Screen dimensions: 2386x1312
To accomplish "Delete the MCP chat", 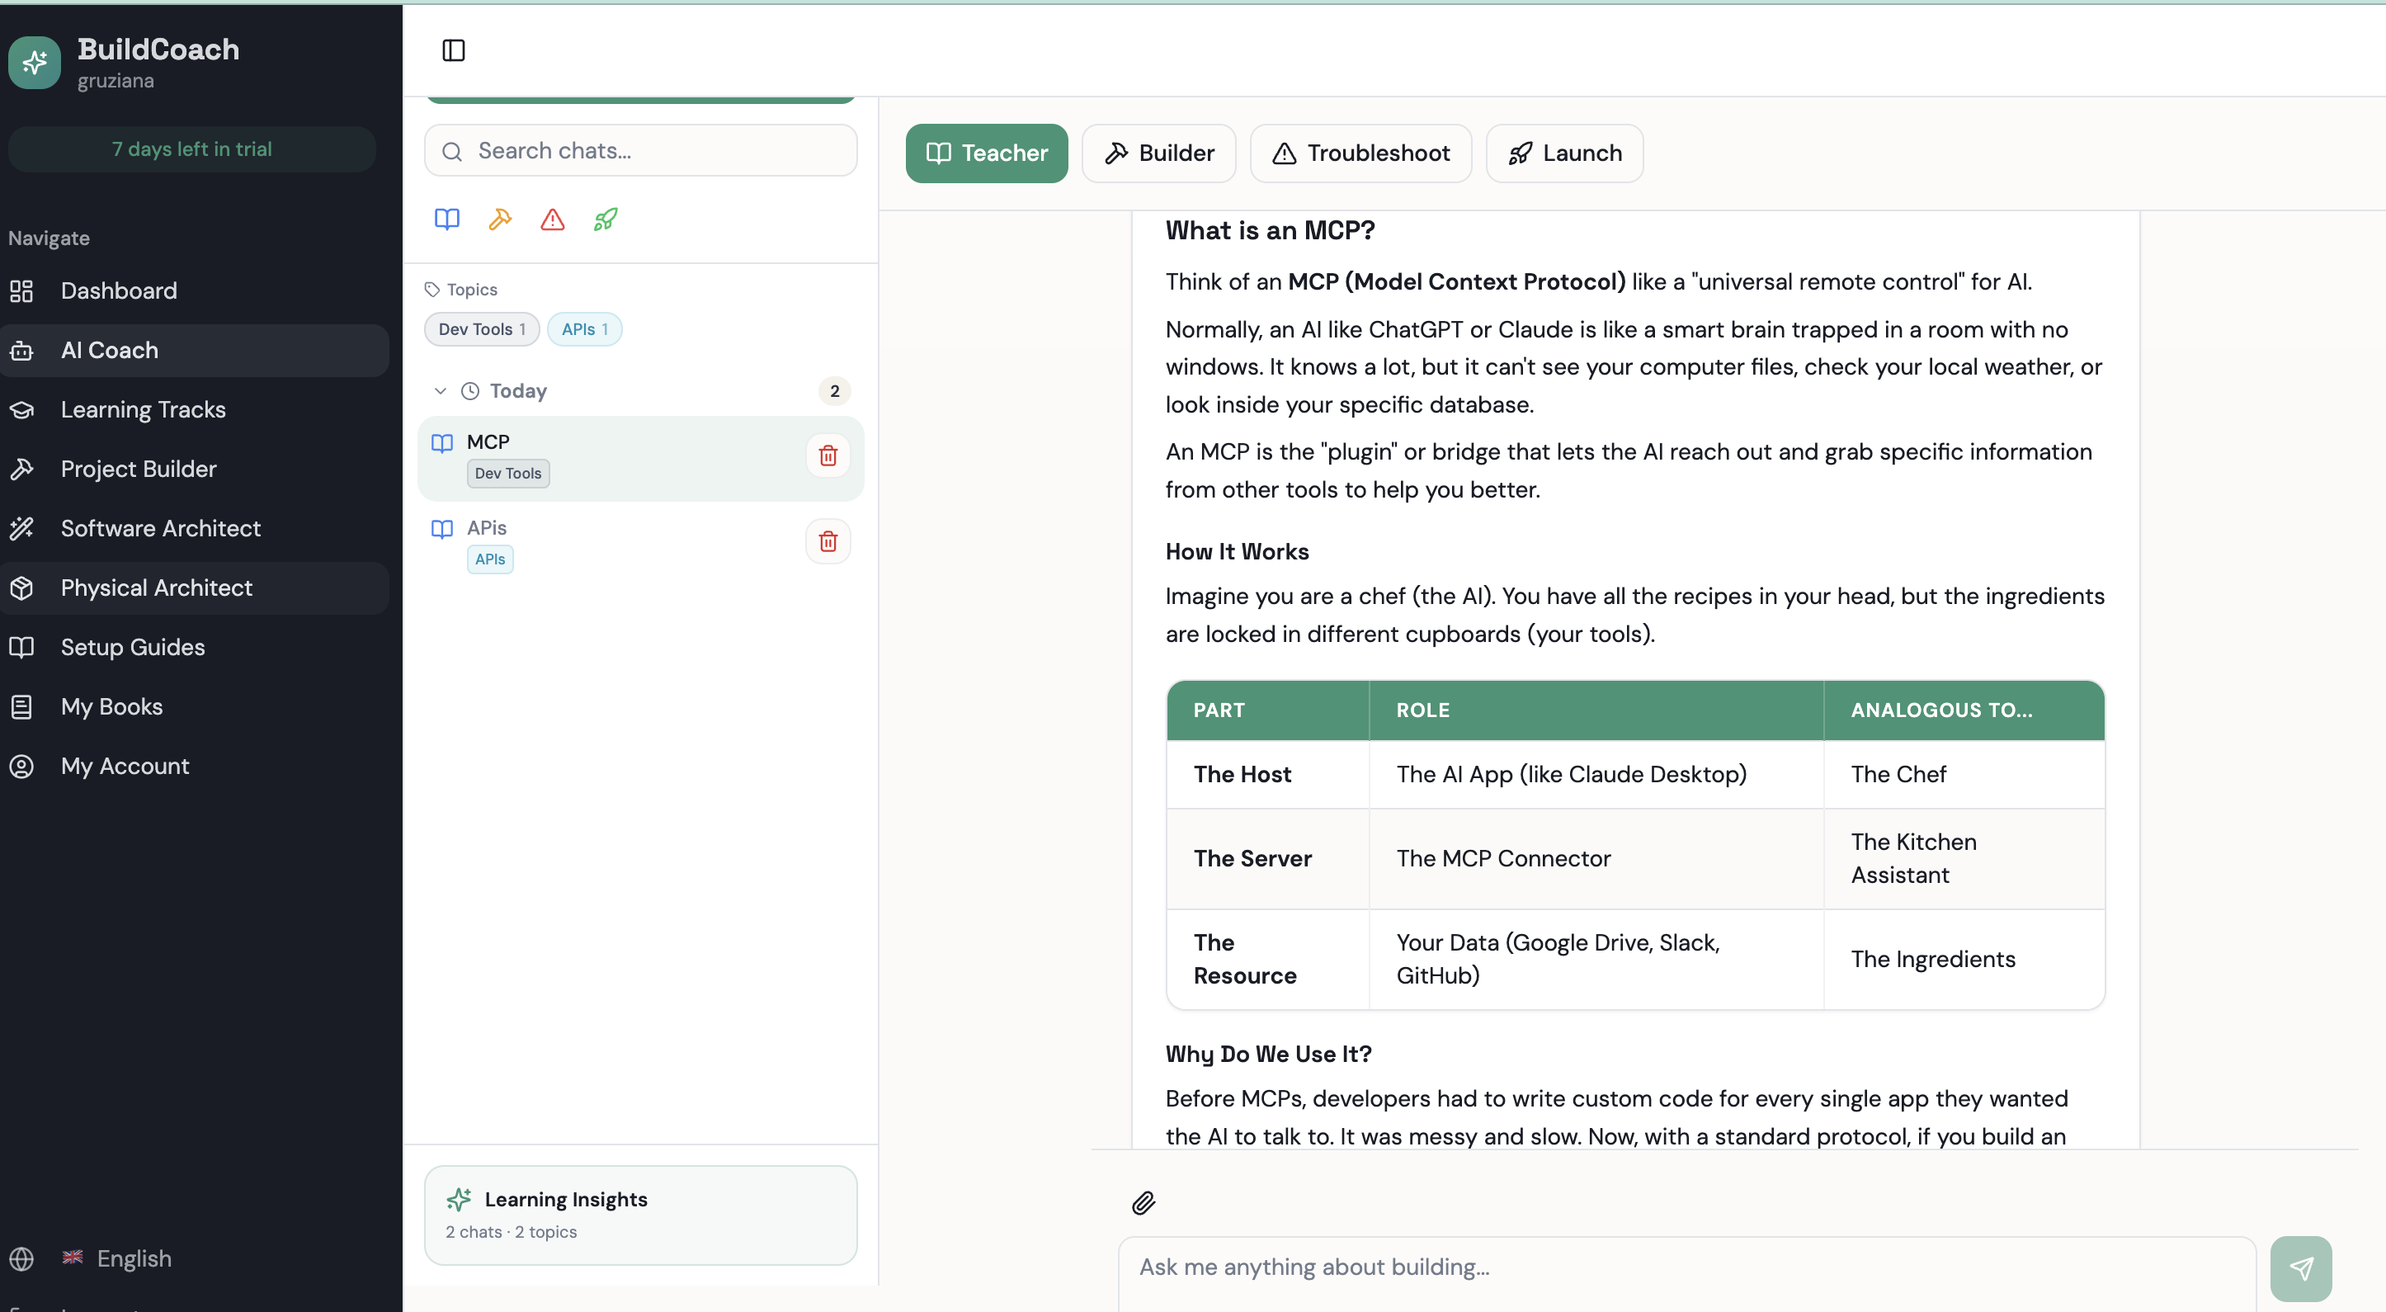I will pos(828,455).
